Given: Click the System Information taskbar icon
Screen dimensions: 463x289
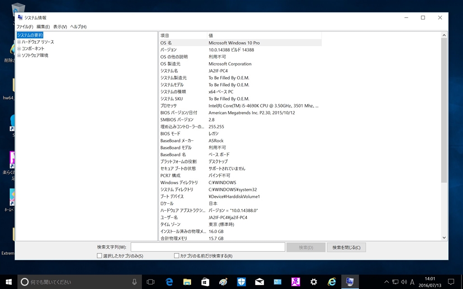Looking at the screenshot, I should [x=350, y=282].
